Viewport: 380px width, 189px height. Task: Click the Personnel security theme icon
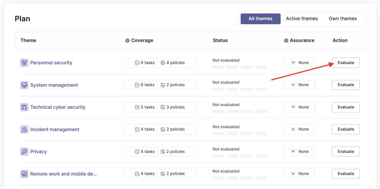click(24, 63)
